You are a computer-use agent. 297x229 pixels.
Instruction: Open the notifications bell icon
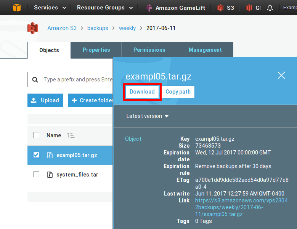[x=270, y=8]
